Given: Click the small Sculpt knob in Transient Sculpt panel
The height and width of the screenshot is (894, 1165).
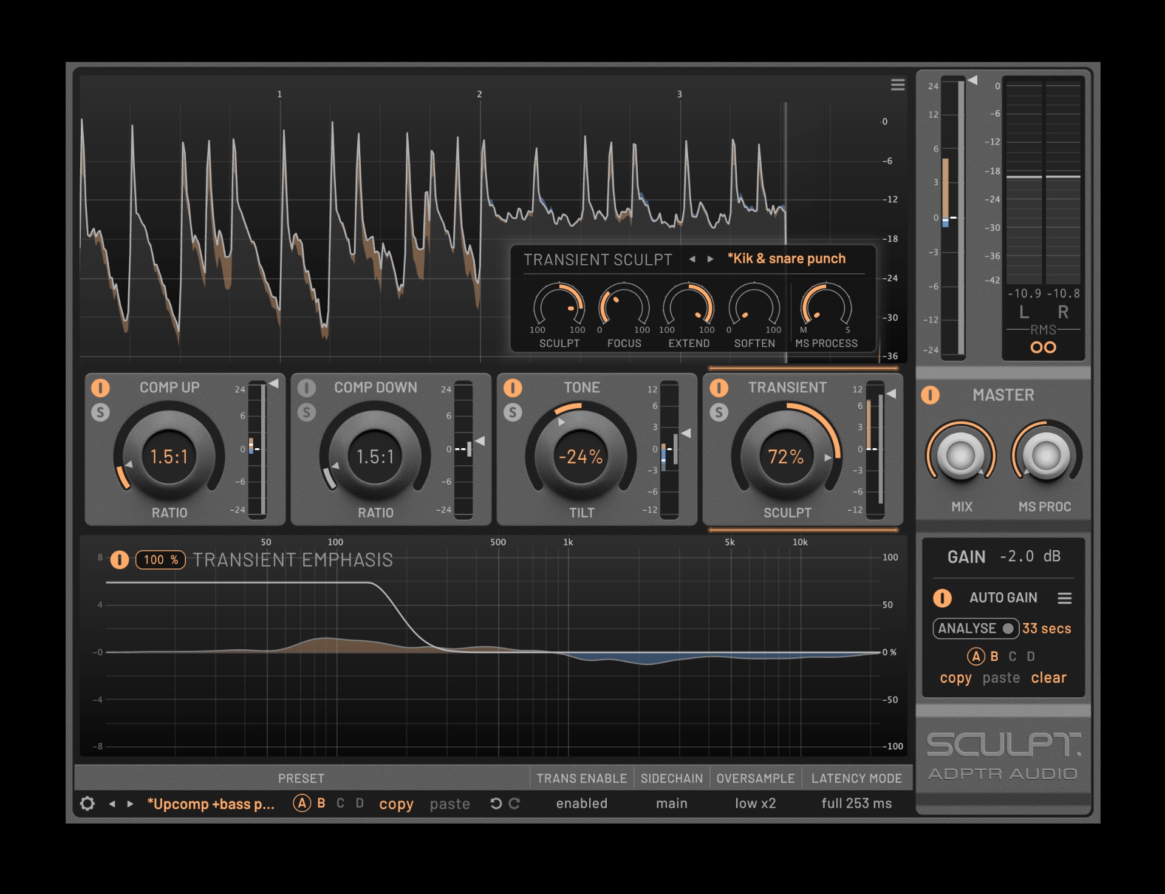Looking at the screenshot, I should (x=559, y=307).
